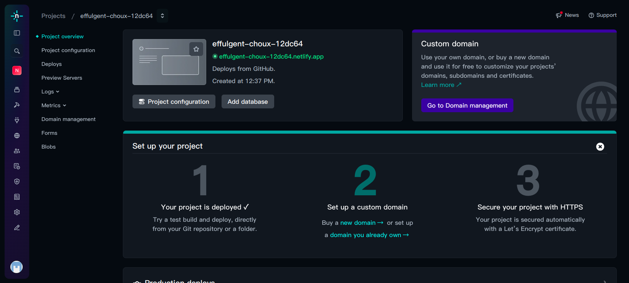Click Secure your project with HTTPS heading
Viewport: 629px width, 283px height.
point(530,207)
